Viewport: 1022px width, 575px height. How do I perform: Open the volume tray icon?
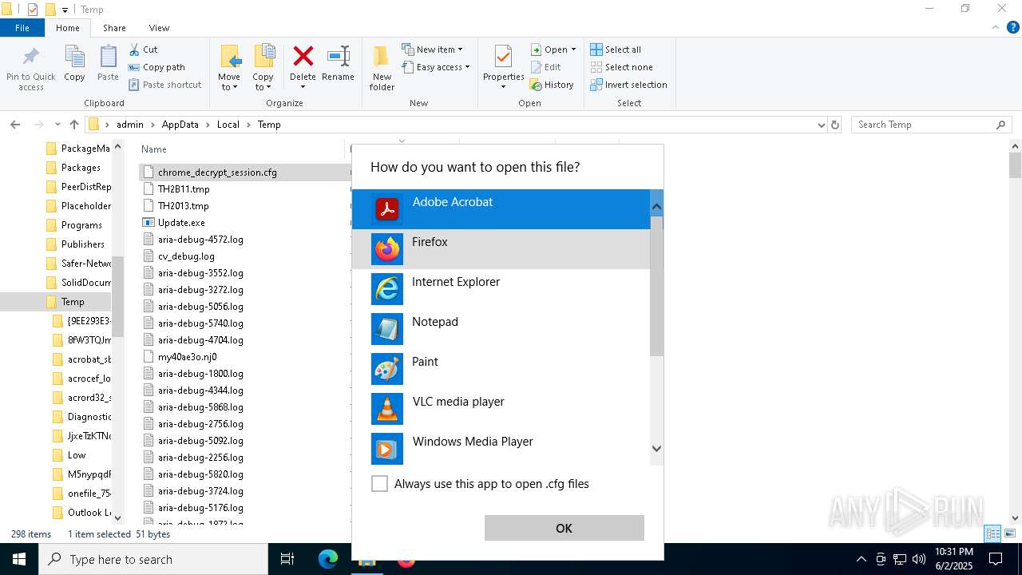pyautogui.click(x=919, y=559)
